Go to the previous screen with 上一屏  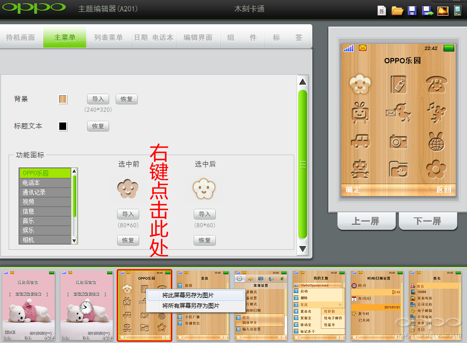pyautogui.click(x=367, y=221)
